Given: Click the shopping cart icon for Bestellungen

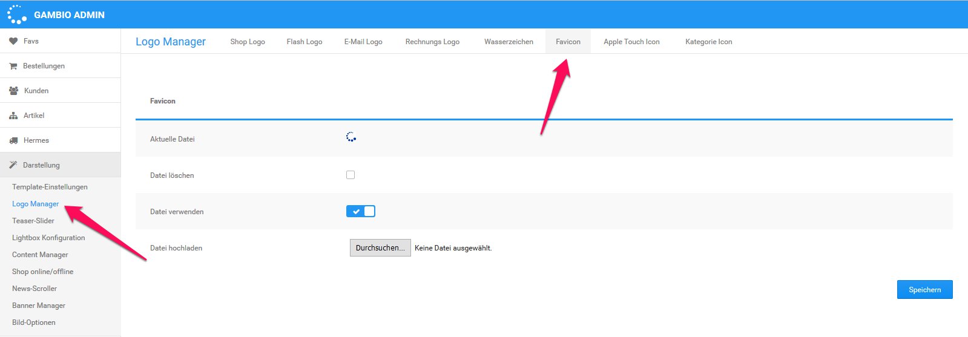Looking at the screenshot, I should (13, 66).
